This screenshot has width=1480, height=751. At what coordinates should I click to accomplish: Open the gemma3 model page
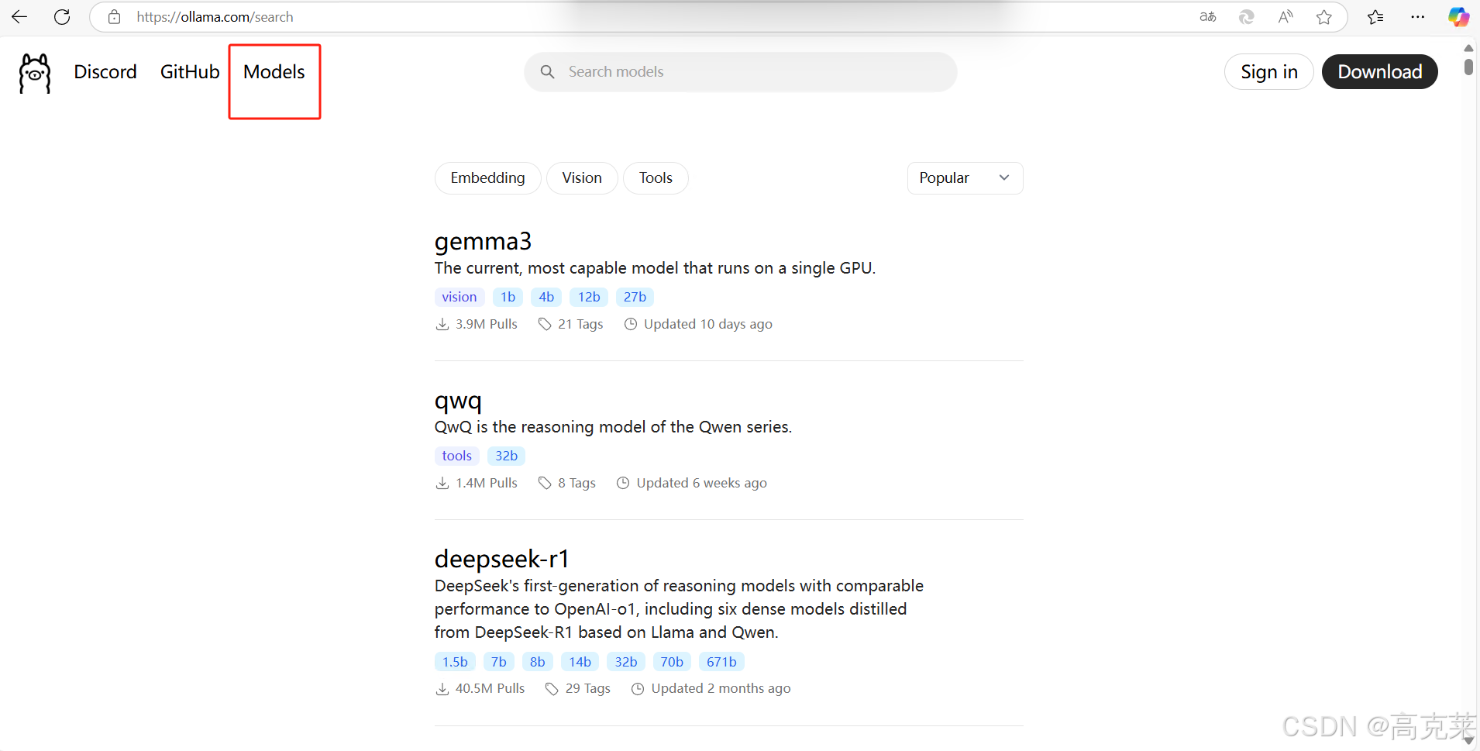click(x=483, y=241)
